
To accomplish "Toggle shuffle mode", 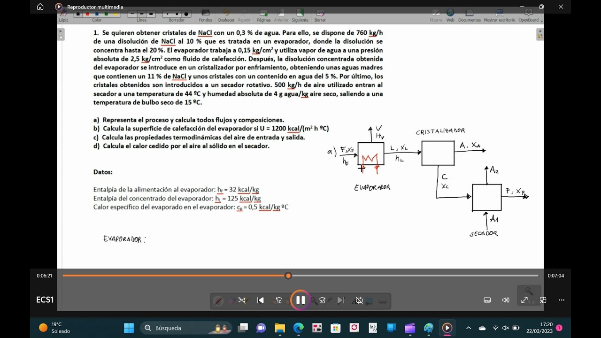I will tap(242, 300).
